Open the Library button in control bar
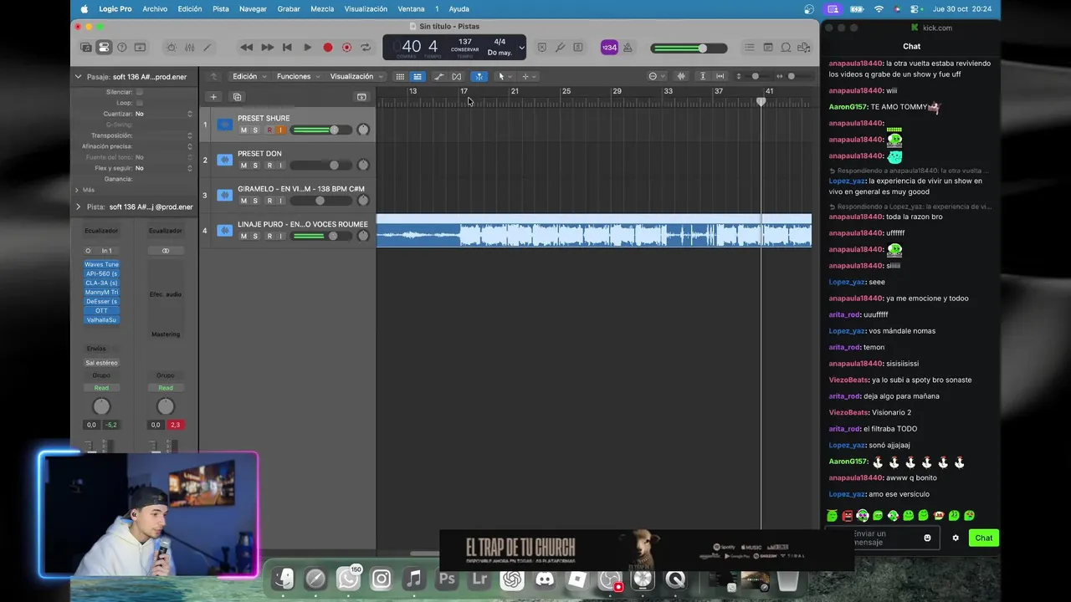Image resolution: width=1071 pixels, height=602 pixels. (86, 48)
